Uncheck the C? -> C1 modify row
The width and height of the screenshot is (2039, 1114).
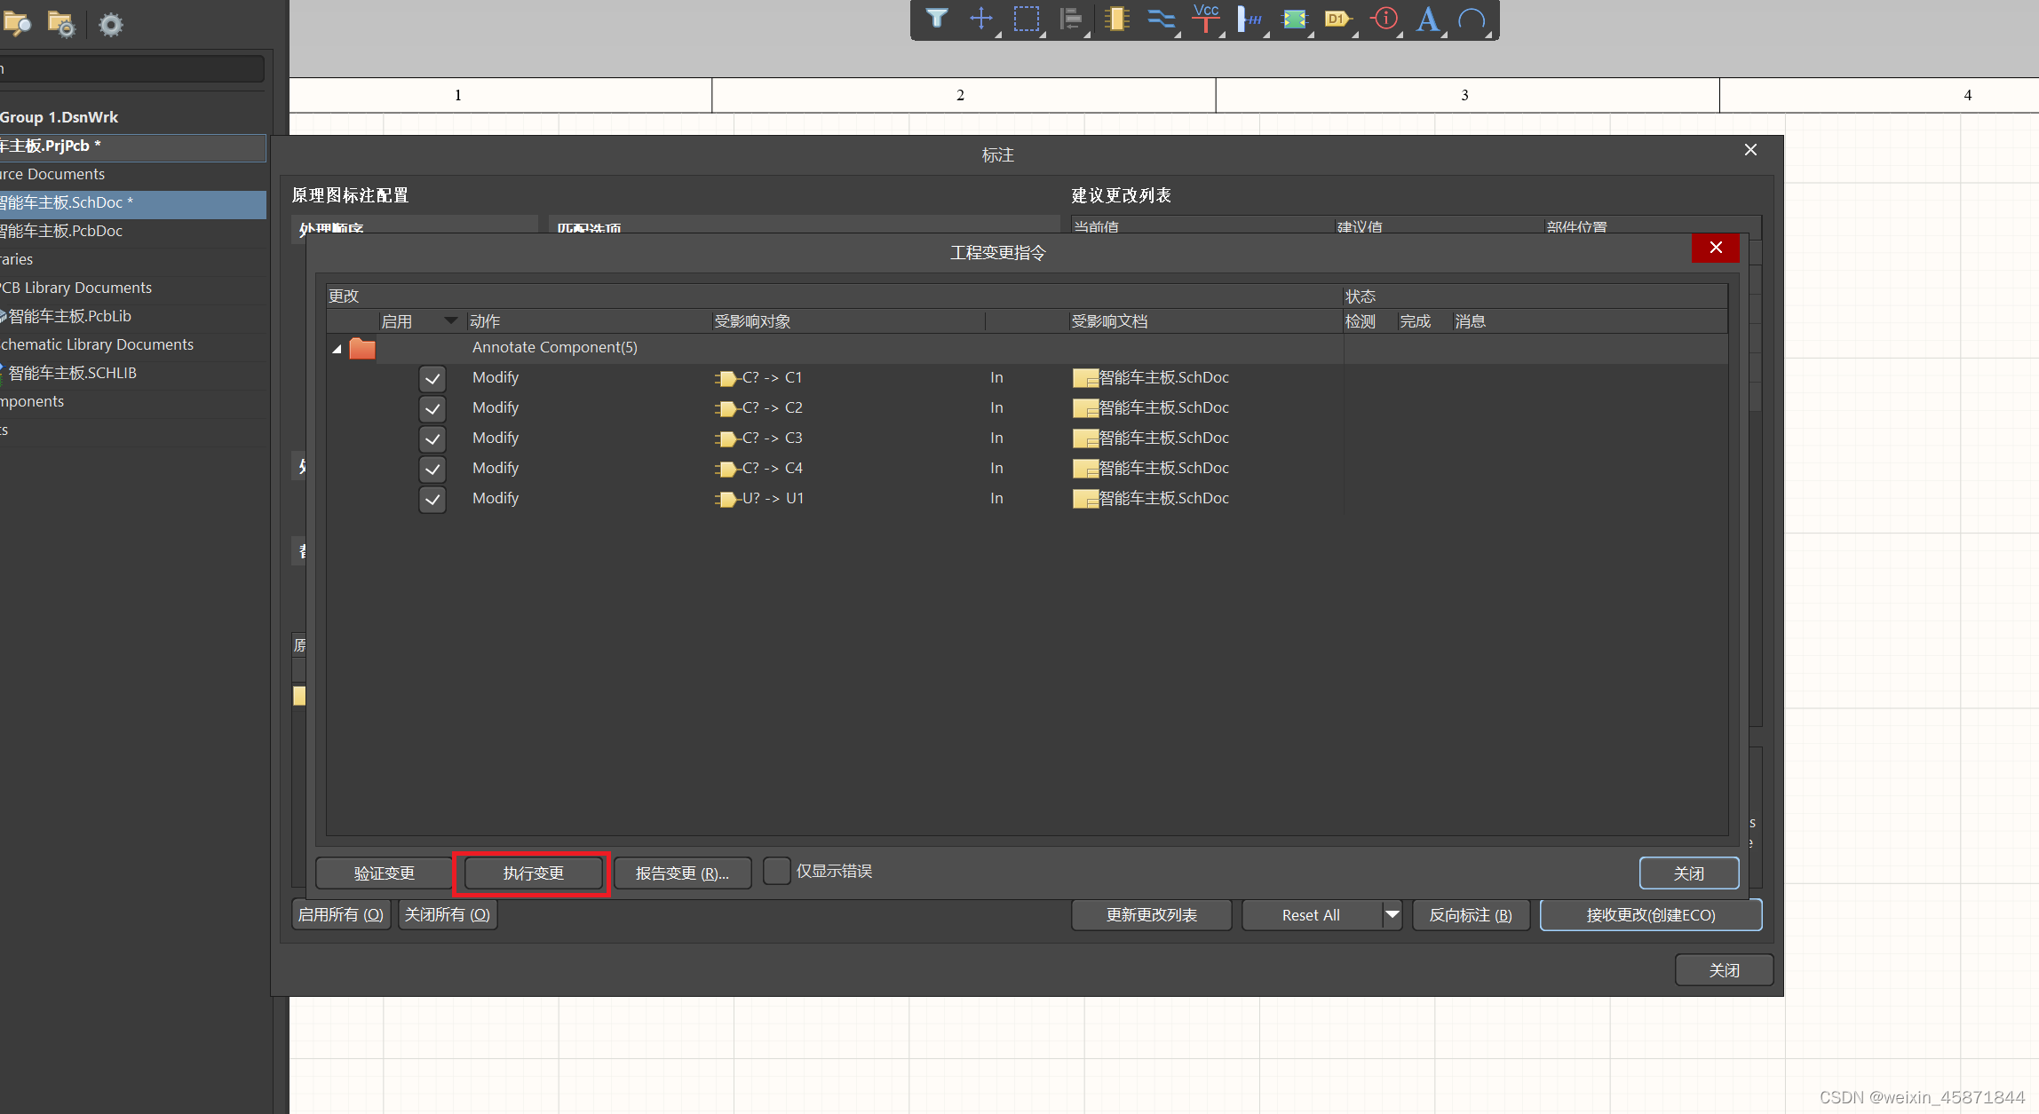click(x=432, y=379)
